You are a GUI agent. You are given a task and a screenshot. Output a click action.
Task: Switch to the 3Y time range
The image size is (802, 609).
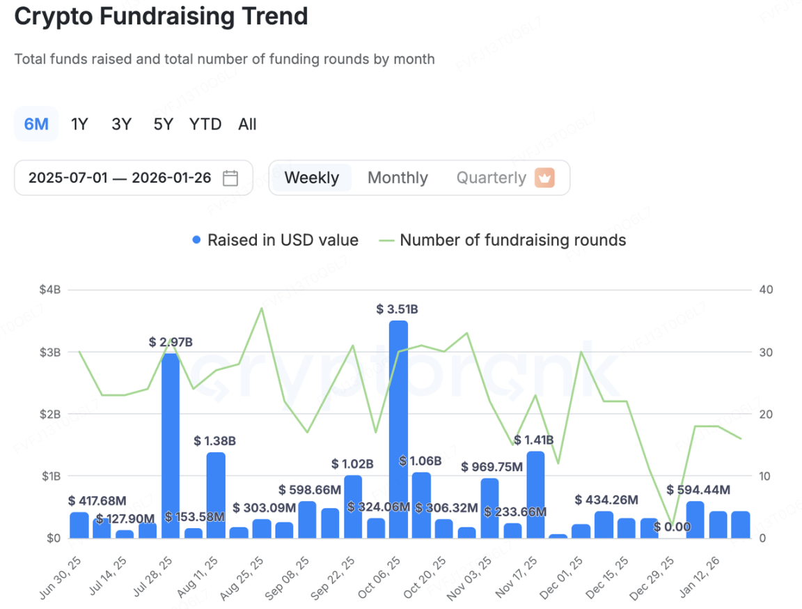(x=121, y=124)
